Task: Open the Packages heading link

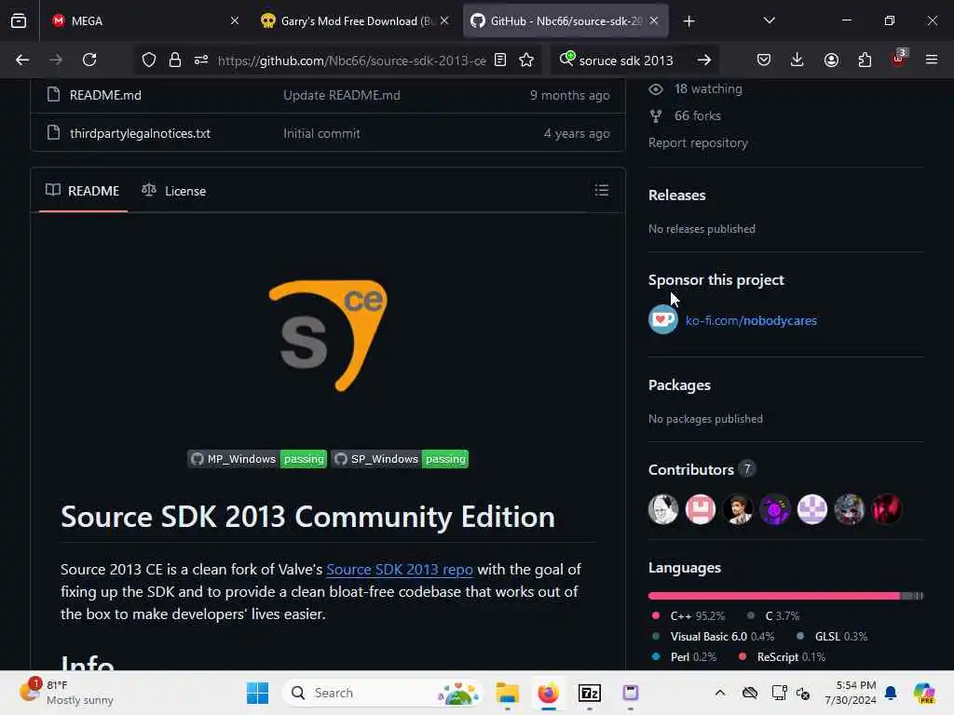Action: click(x=679, y=385)
